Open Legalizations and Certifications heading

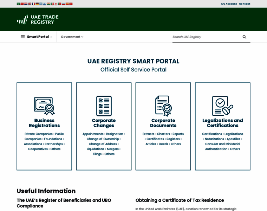click(x=222, y=123)
